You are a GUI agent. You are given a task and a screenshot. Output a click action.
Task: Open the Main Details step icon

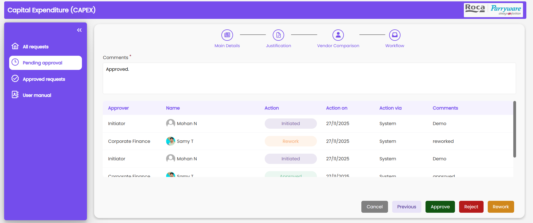tap(227, 35)
